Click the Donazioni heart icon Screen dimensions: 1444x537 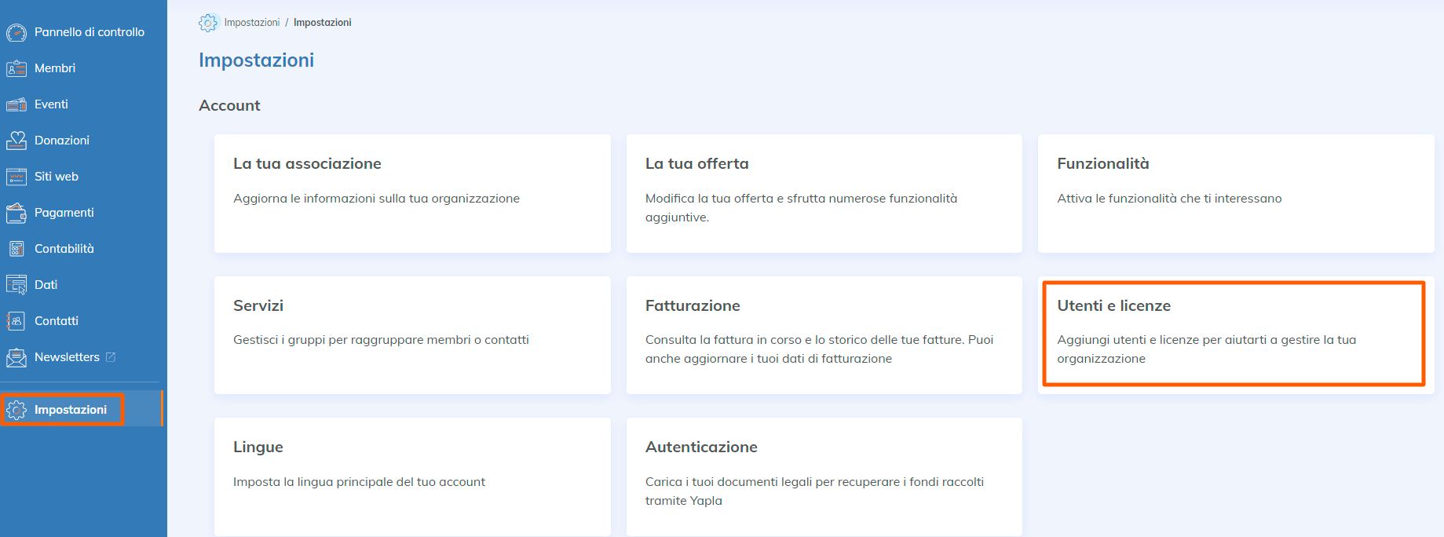click(x=16, y=141)
